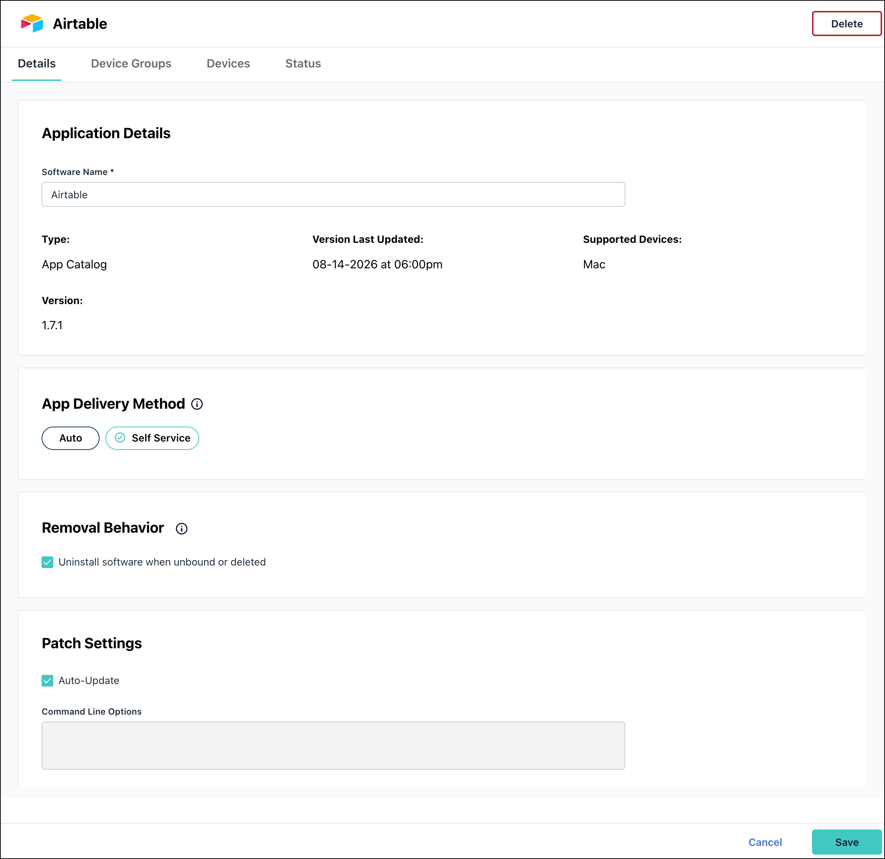Click the Command Line Options text area

(333, 746)
